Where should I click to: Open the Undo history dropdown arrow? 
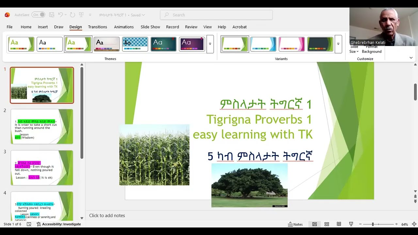pyautogui.click(x=66, y=15)
